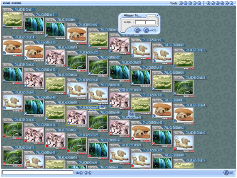Click the name label 가나다라마바11
Screen dimensions: 237x178
pyautogui.click(x=46, y=152)
